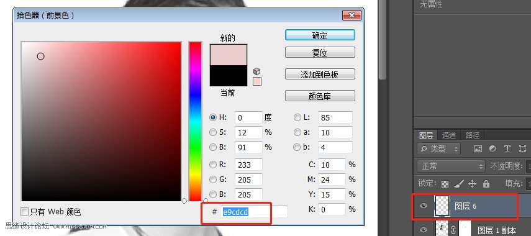Click the 确定 button
This screenshot has height=236, width=531.
coord(320,35)
